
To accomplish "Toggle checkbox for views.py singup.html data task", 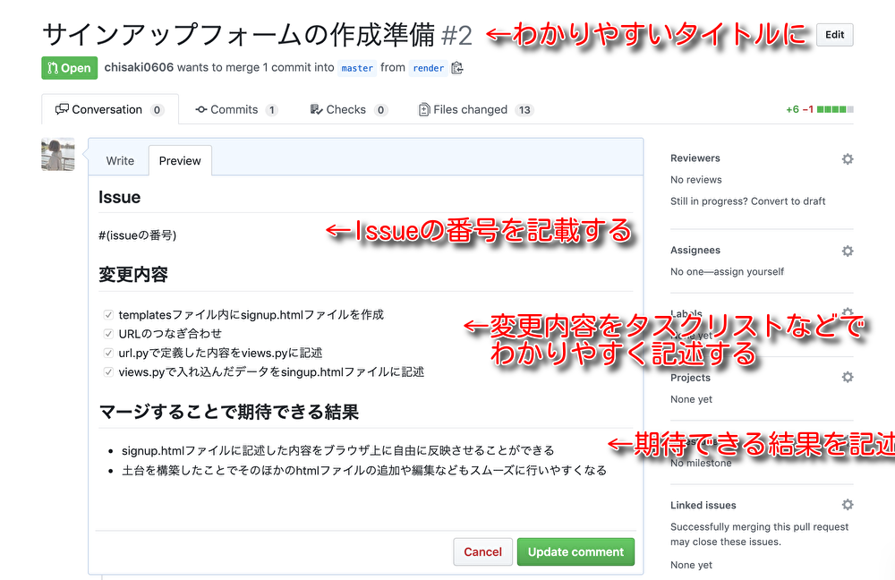I will 108,372.
